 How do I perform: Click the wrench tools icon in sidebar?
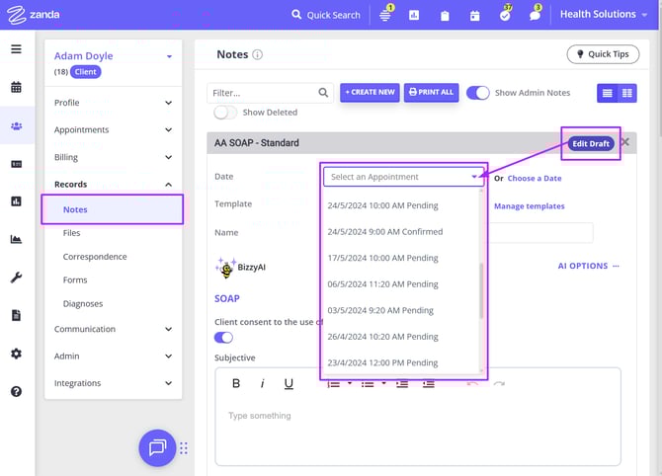click(x=16, y=278)
